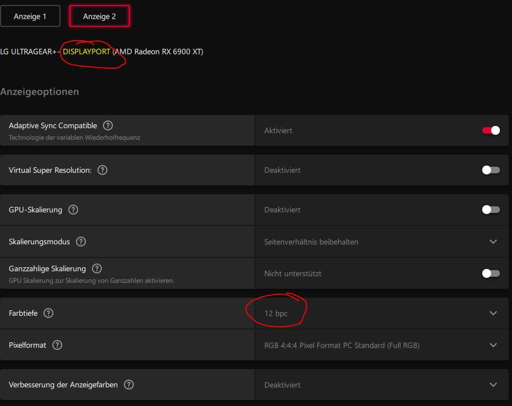Click the Farbtiefe help icon
Screen dimensions: 512x406
tap(48, 313)
